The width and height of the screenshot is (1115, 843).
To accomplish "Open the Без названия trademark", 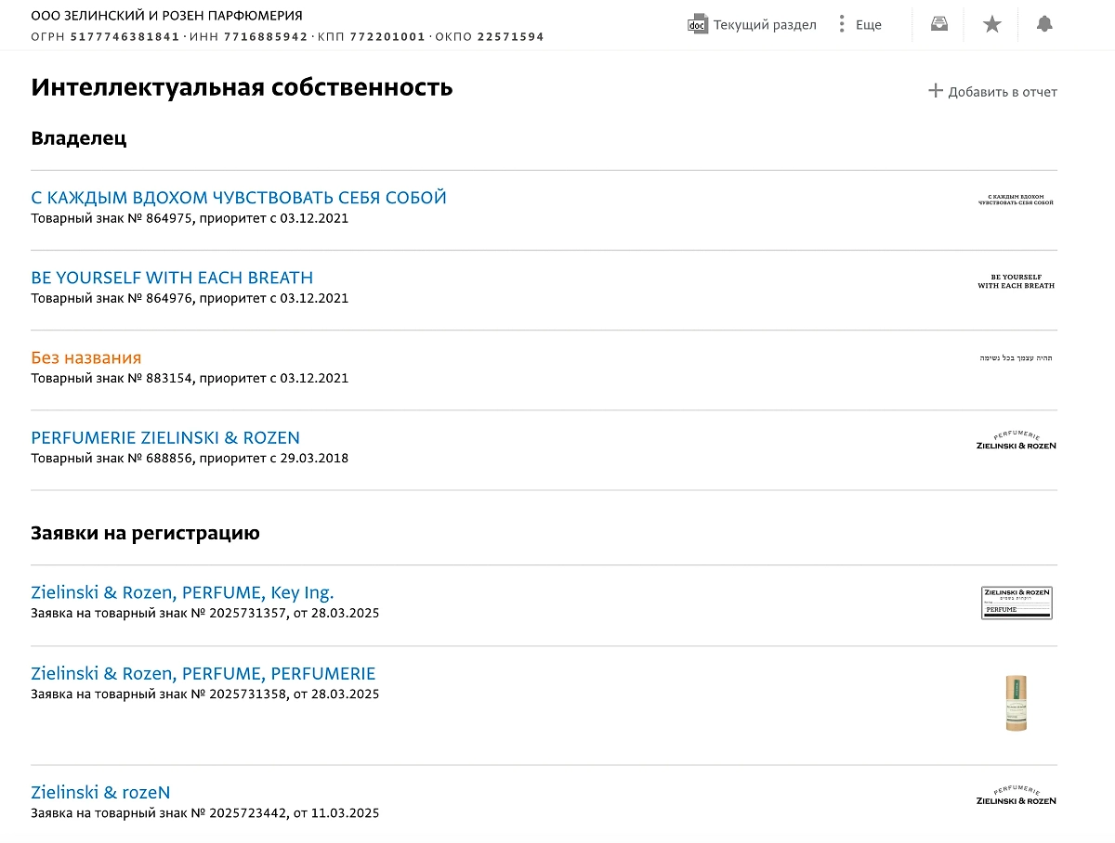I will click(86, 357).
